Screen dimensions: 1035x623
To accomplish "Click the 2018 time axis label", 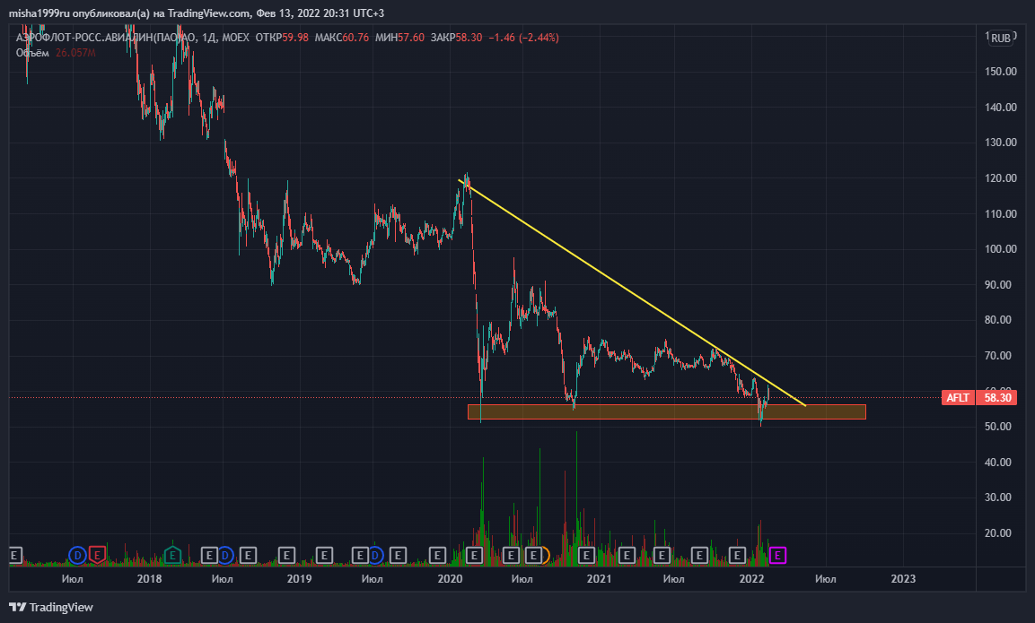I will tap(149, 579).
